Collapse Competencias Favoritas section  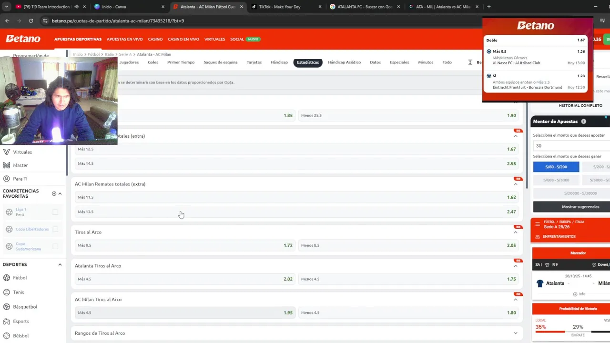point(60,193)
